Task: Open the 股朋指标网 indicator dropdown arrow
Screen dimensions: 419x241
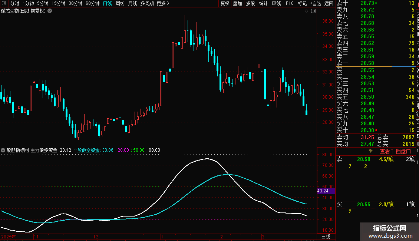Action: click(x=3, y=150)
